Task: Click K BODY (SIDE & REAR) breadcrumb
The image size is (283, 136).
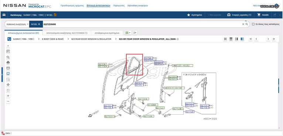Action: tap(53, 39)
